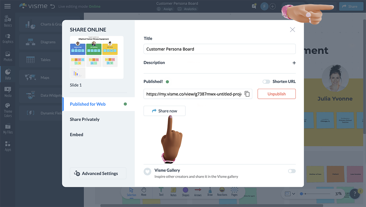This screenshot has height=207, width=366.
Task: Switch to Share Privately tab
Action: (84, 119)
